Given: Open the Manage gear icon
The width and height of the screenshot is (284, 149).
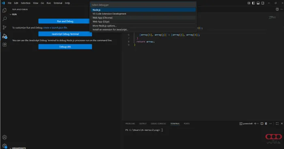Looking at the screenshot, I should 4,146.
